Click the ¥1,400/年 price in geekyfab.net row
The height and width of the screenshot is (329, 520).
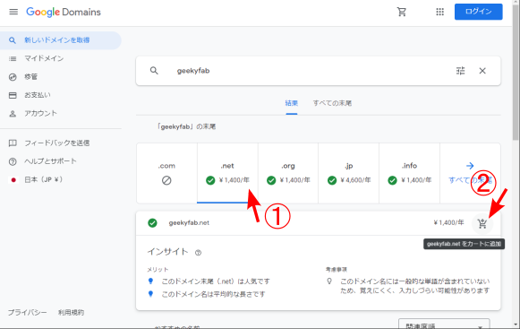click(448, 222)
